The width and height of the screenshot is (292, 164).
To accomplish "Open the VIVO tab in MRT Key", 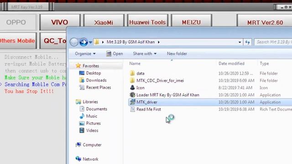I will point(60,22).
